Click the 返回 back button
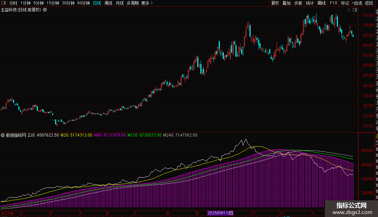The width and height of the screenshot is (378, 217). pos(369,3)
